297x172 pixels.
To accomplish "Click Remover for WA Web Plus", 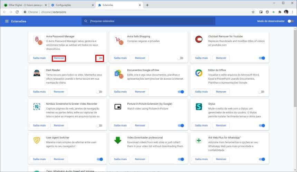I will [221, 159].
